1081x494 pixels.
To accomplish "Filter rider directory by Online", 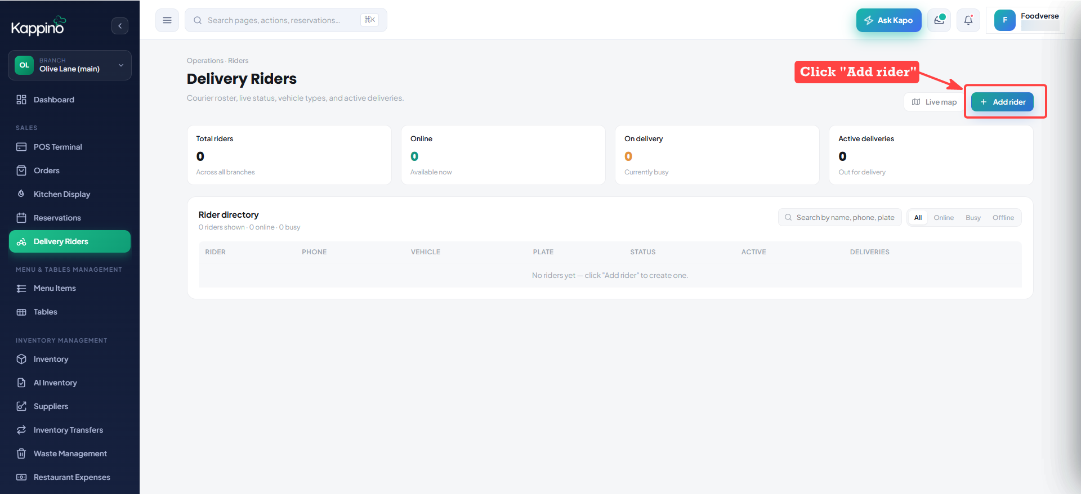I will [x=944, y=218].
